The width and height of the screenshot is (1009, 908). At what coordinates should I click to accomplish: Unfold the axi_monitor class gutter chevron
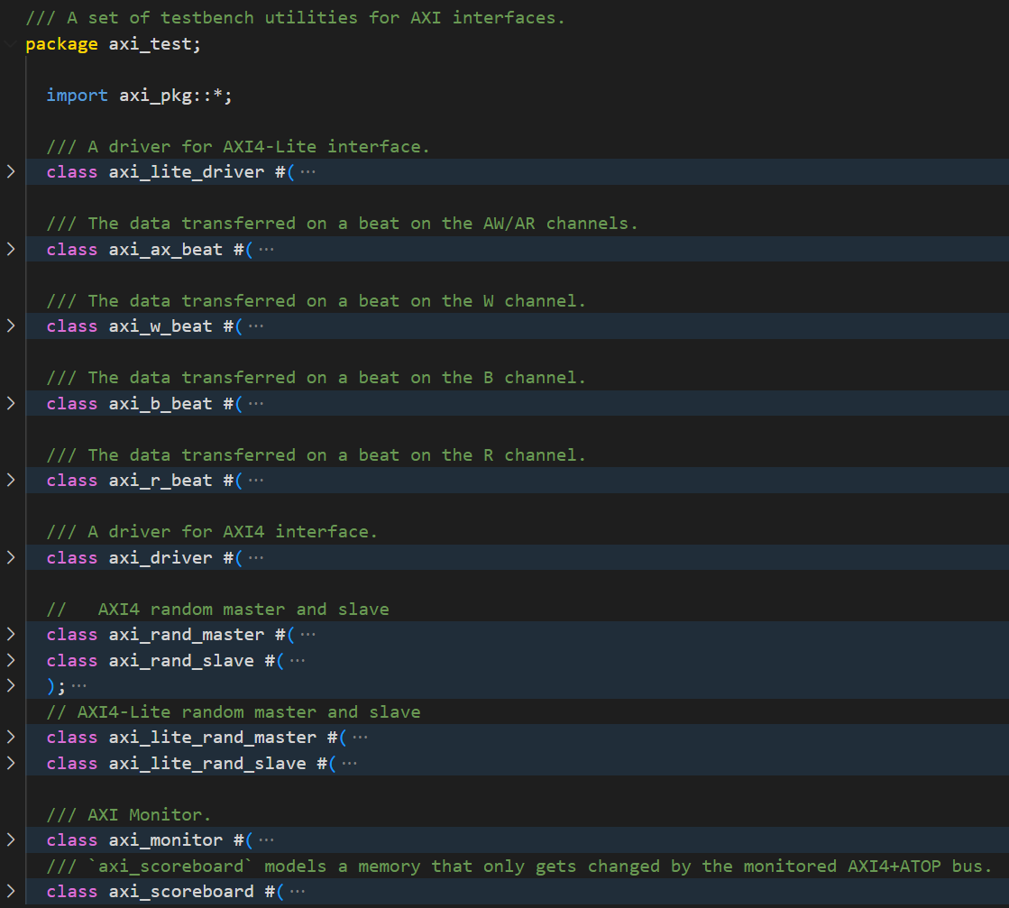(x=11, y=839)
